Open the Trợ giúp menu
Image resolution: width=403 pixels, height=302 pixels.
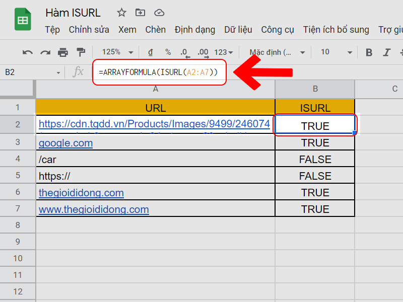[390, 30]
